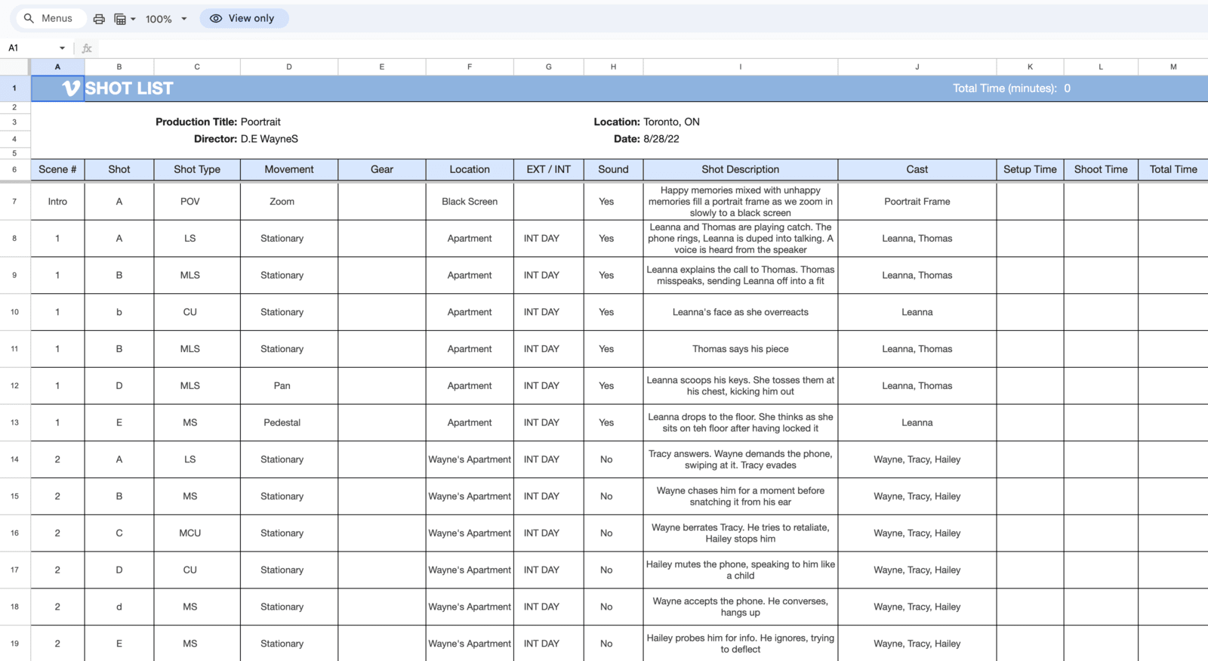
Task: Click the Pedestal movement cell
Action: tap(282, 422)
